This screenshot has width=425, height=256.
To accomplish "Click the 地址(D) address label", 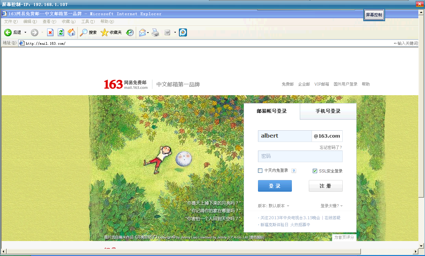I will 9,43.
